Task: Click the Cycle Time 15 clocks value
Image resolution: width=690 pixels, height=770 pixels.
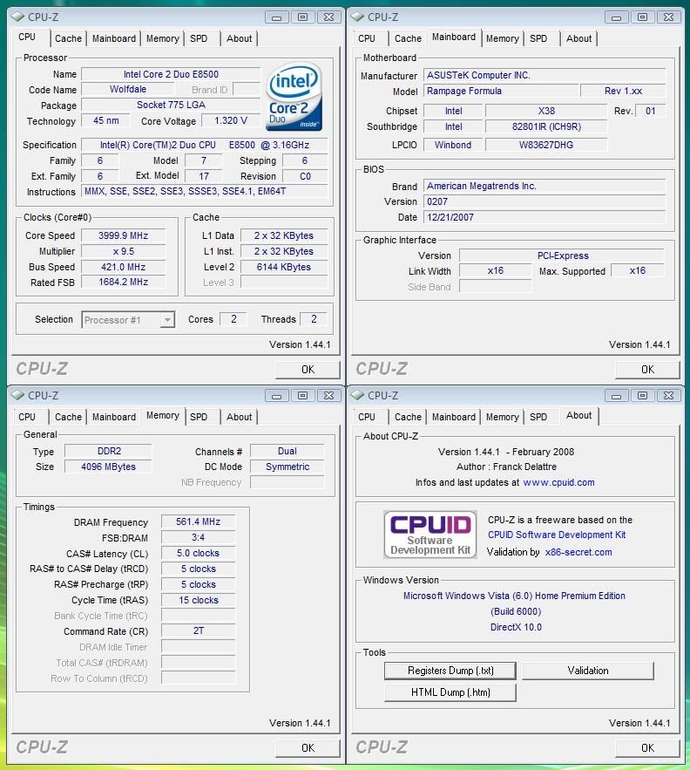Action: click(199, 600)
